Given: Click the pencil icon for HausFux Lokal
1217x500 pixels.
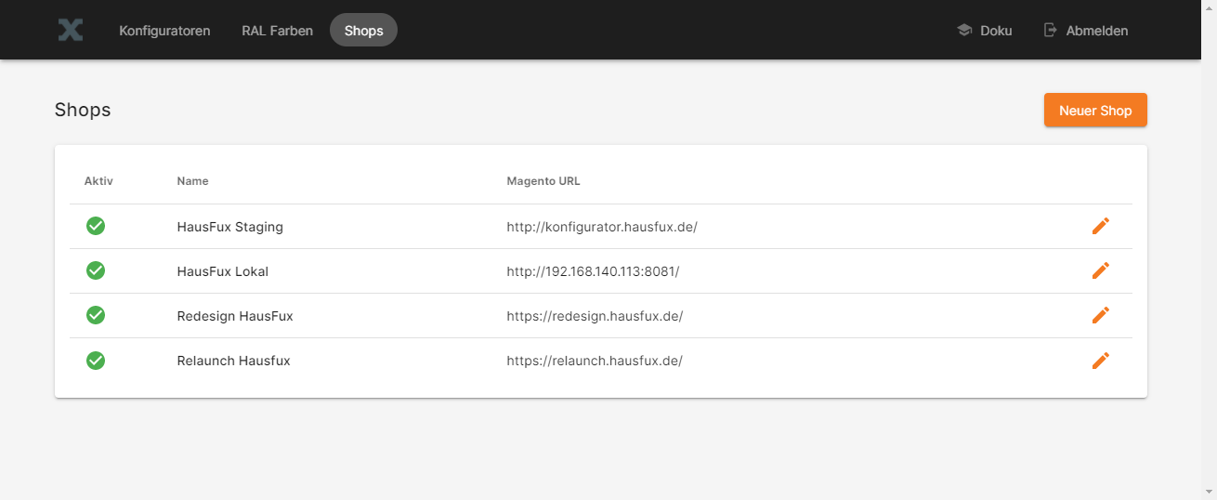Looking at the screenshot, I should [1101, 270].
